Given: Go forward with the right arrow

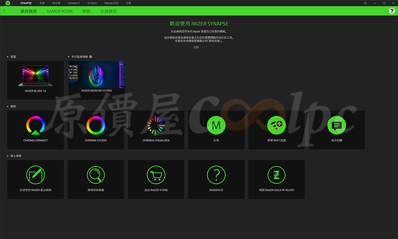Looking at the screenshot, I should click(x=11, y=11).
